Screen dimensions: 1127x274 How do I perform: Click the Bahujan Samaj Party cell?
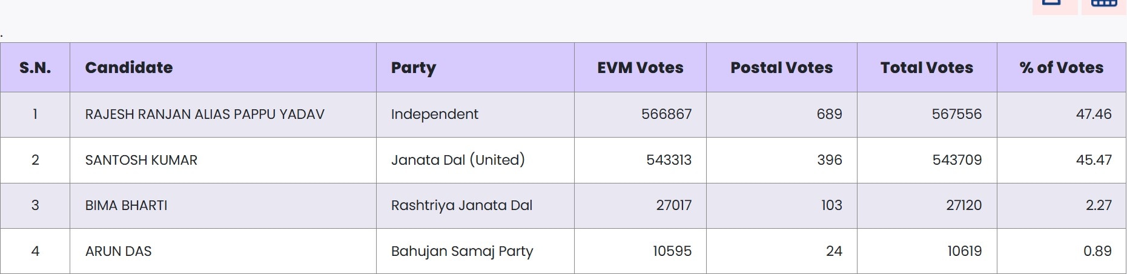462,251
